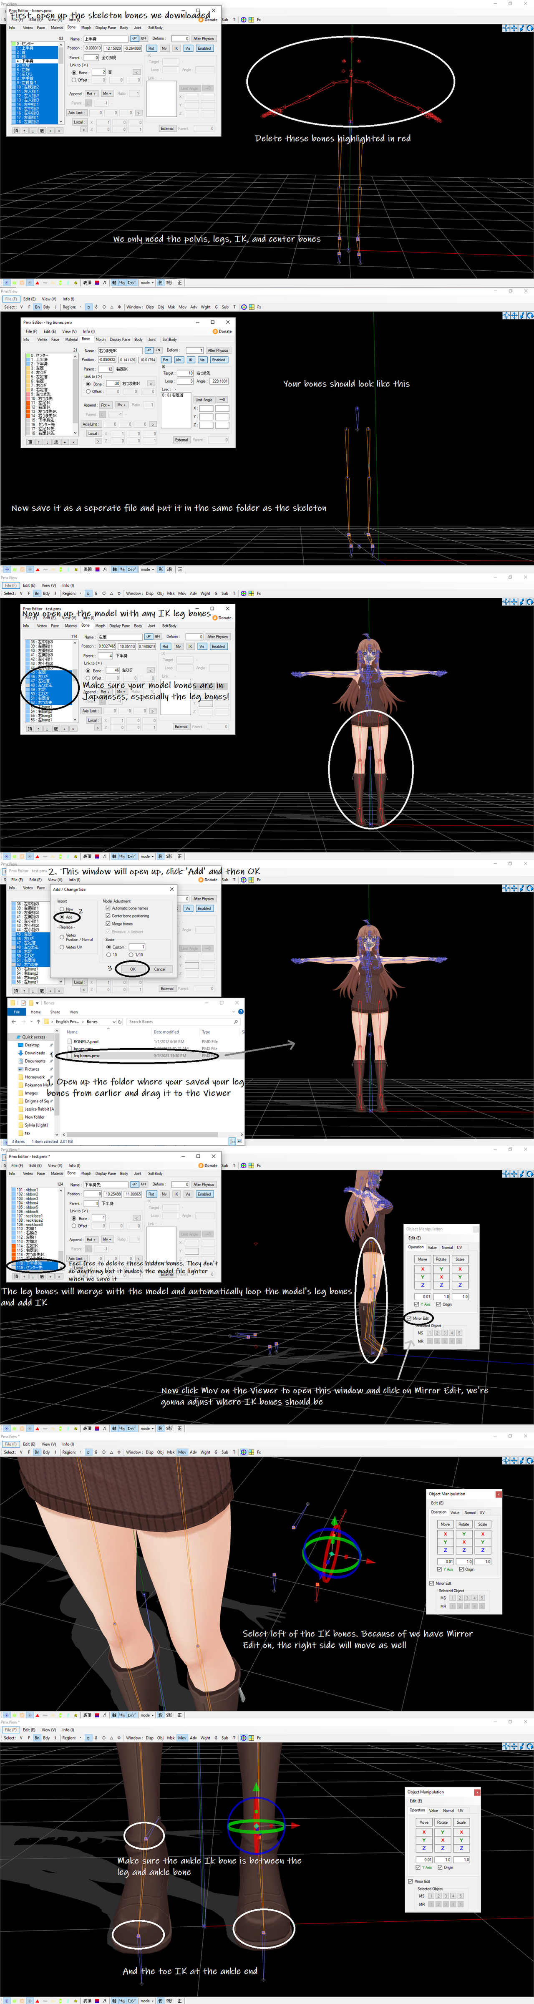Toggle the Merge bones checkbox
Image resolution: width=534 pixels, height=2004 pixels.
(107, 923)
